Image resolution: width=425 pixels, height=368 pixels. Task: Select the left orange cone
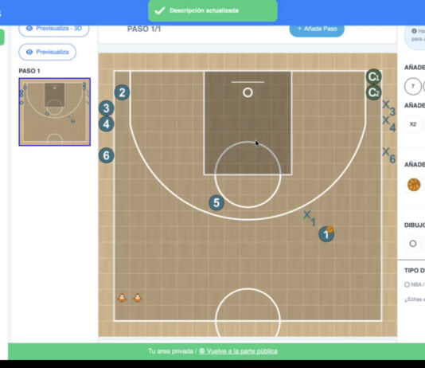point(122,297)
